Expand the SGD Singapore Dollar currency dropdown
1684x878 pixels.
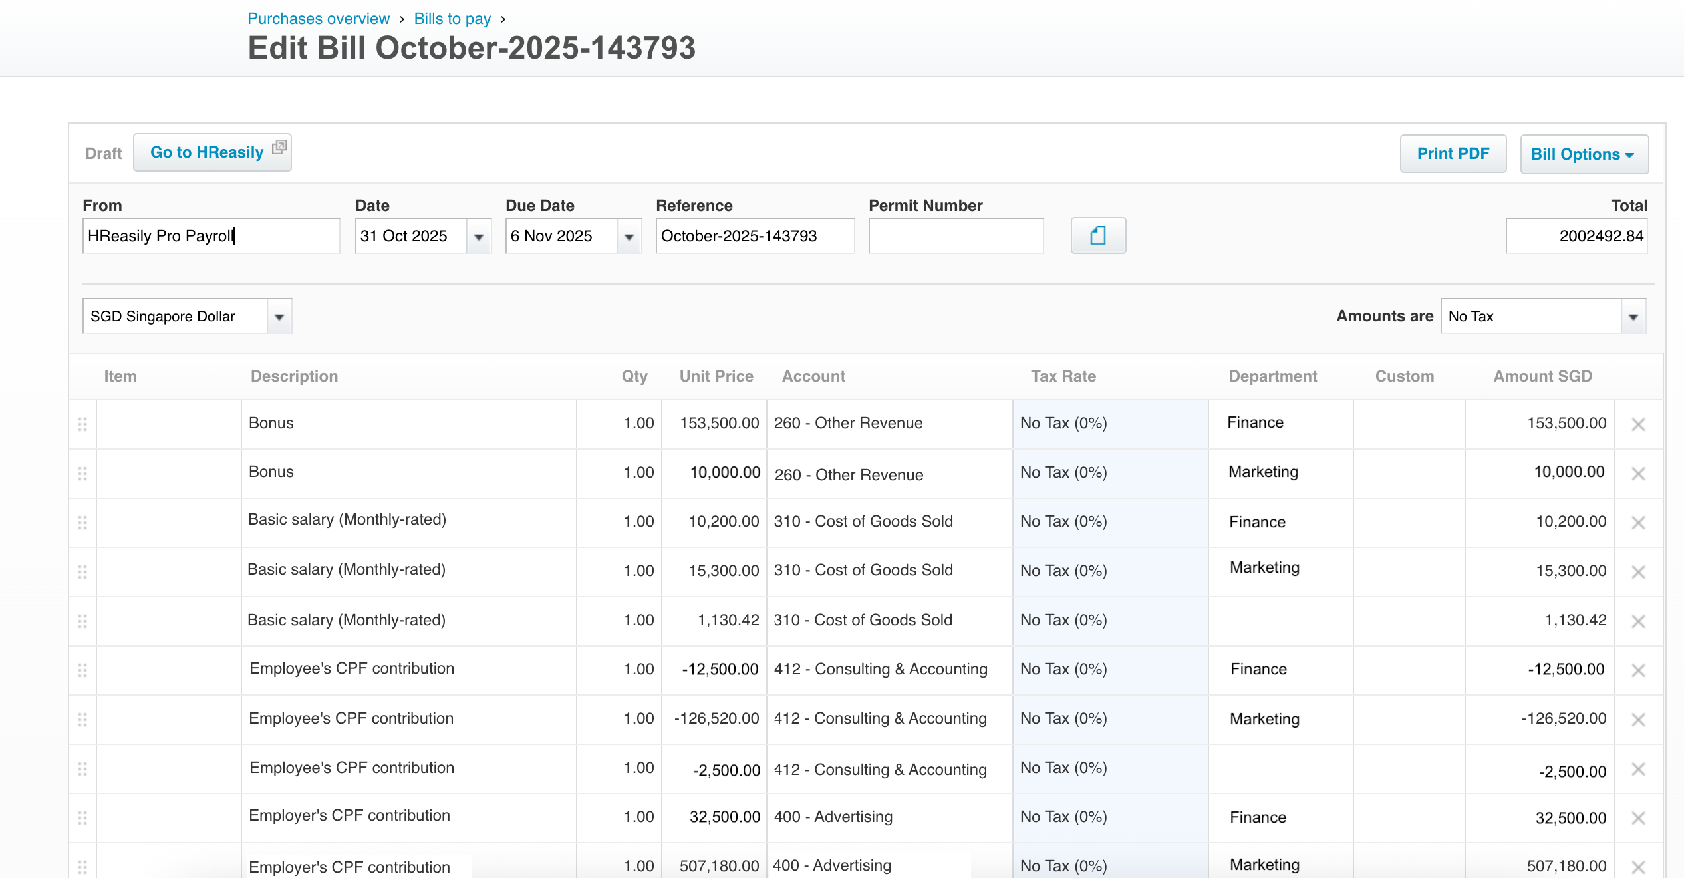pyautogui.click(x=279, y=317)
